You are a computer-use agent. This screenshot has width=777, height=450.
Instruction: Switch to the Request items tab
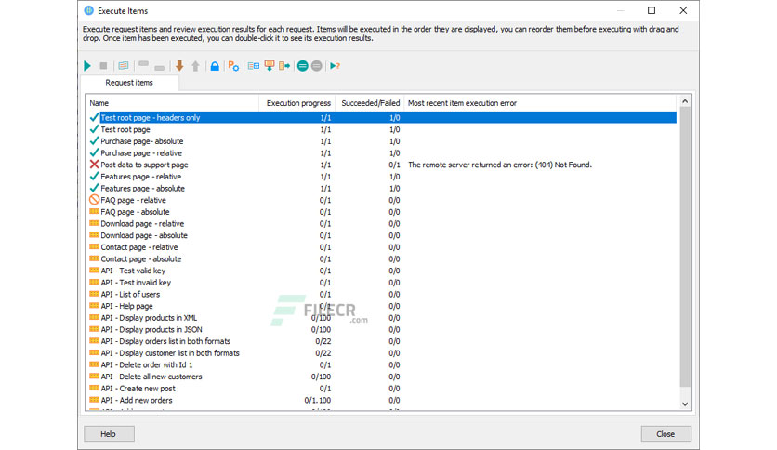click(x=129, y=83)
